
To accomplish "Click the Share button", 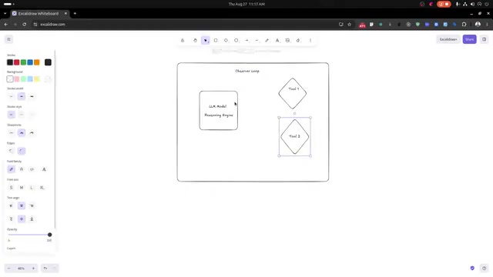I will (x=469, y=39).
